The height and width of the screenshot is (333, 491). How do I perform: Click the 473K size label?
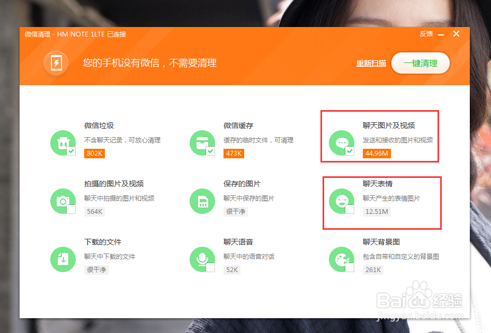234,154
